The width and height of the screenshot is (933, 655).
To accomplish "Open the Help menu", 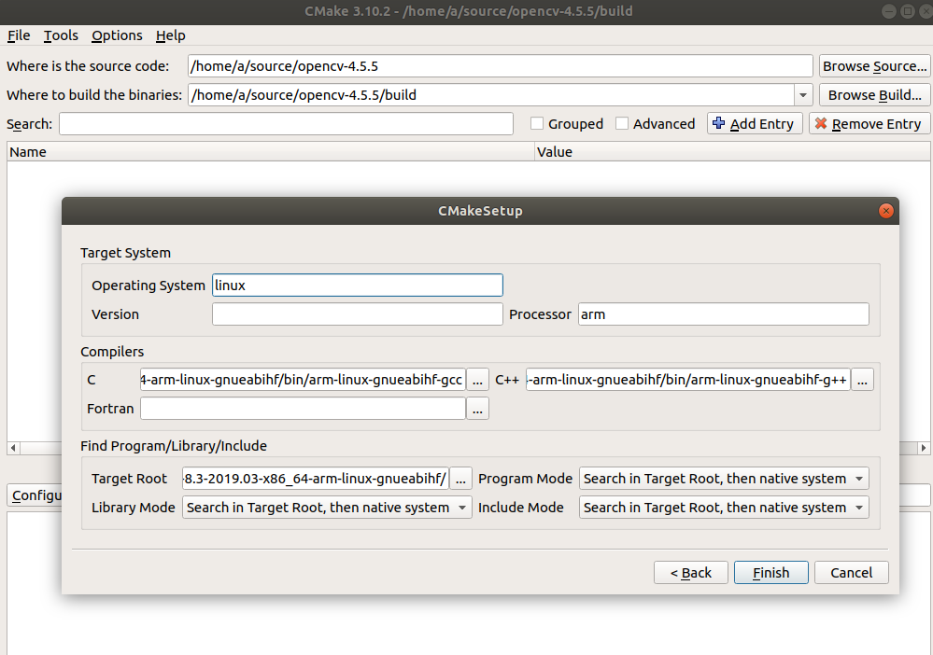I will pyautogui.click(x=170, y=35).
